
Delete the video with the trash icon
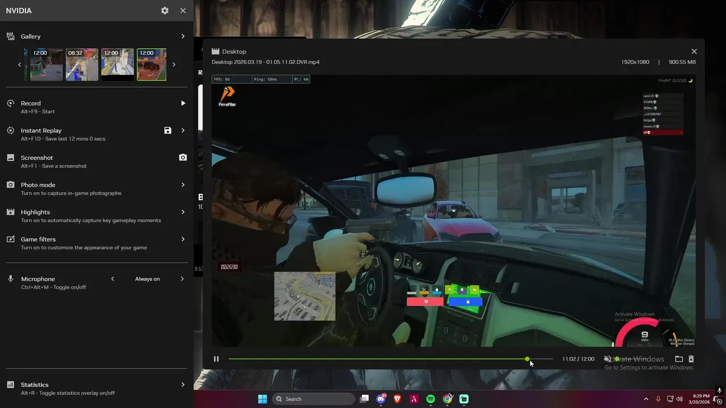pyautogui.click(x=691, y=359)
